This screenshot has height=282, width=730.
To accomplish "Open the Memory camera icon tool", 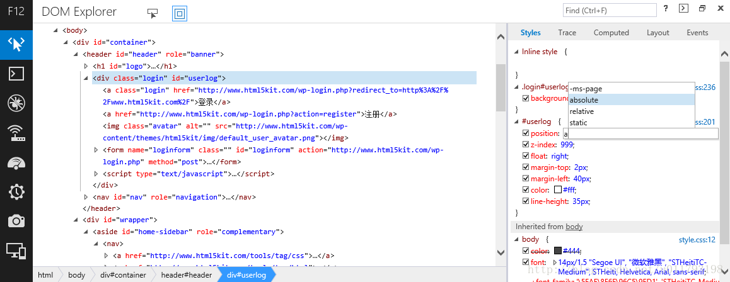I will 16,221.
